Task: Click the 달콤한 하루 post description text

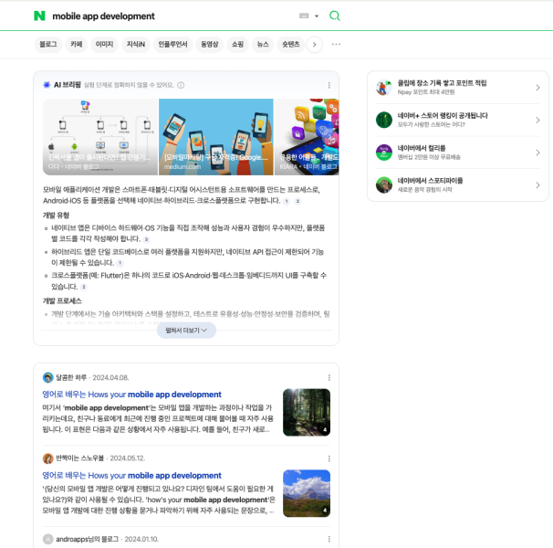Action: point(158,418)
